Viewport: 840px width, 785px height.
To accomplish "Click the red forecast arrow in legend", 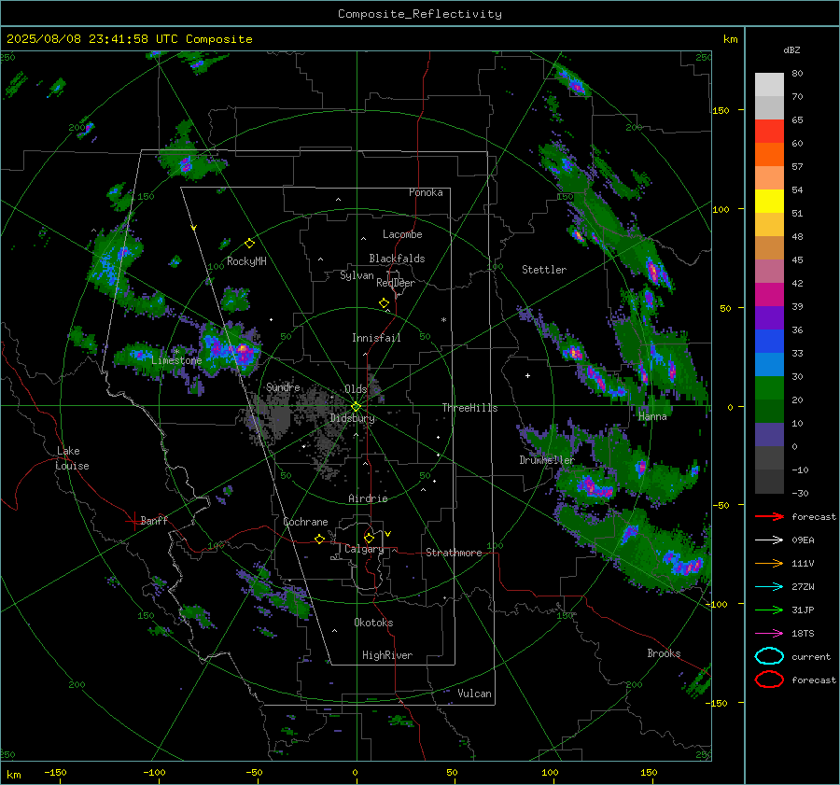I will pos(769,516).
